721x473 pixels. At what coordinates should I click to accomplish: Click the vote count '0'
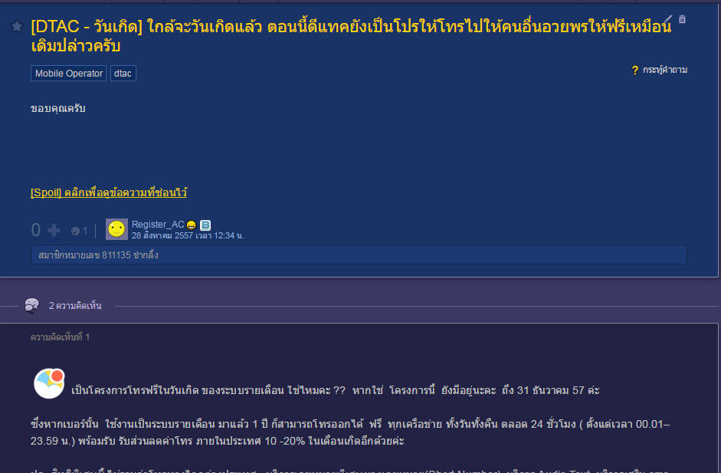36,230
